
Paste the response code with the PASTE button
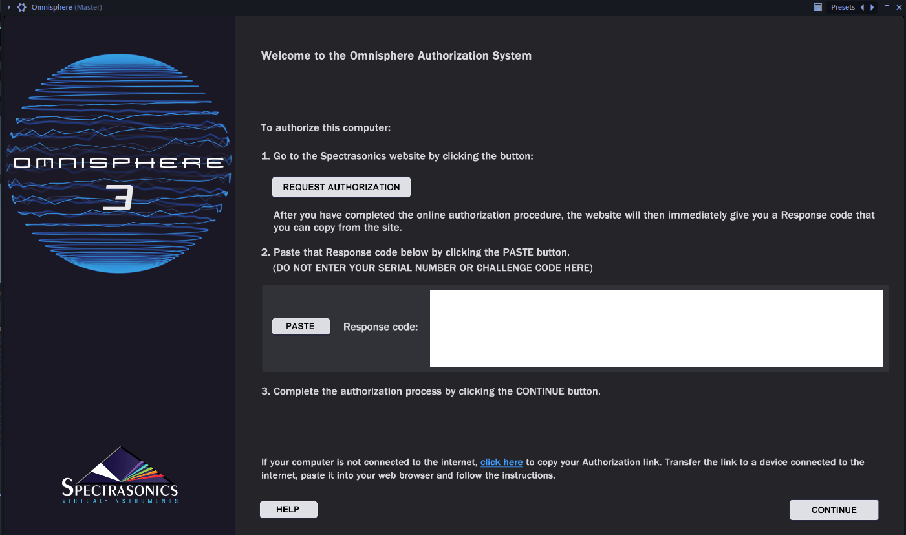pyautogui.click(x=301, y=326)
